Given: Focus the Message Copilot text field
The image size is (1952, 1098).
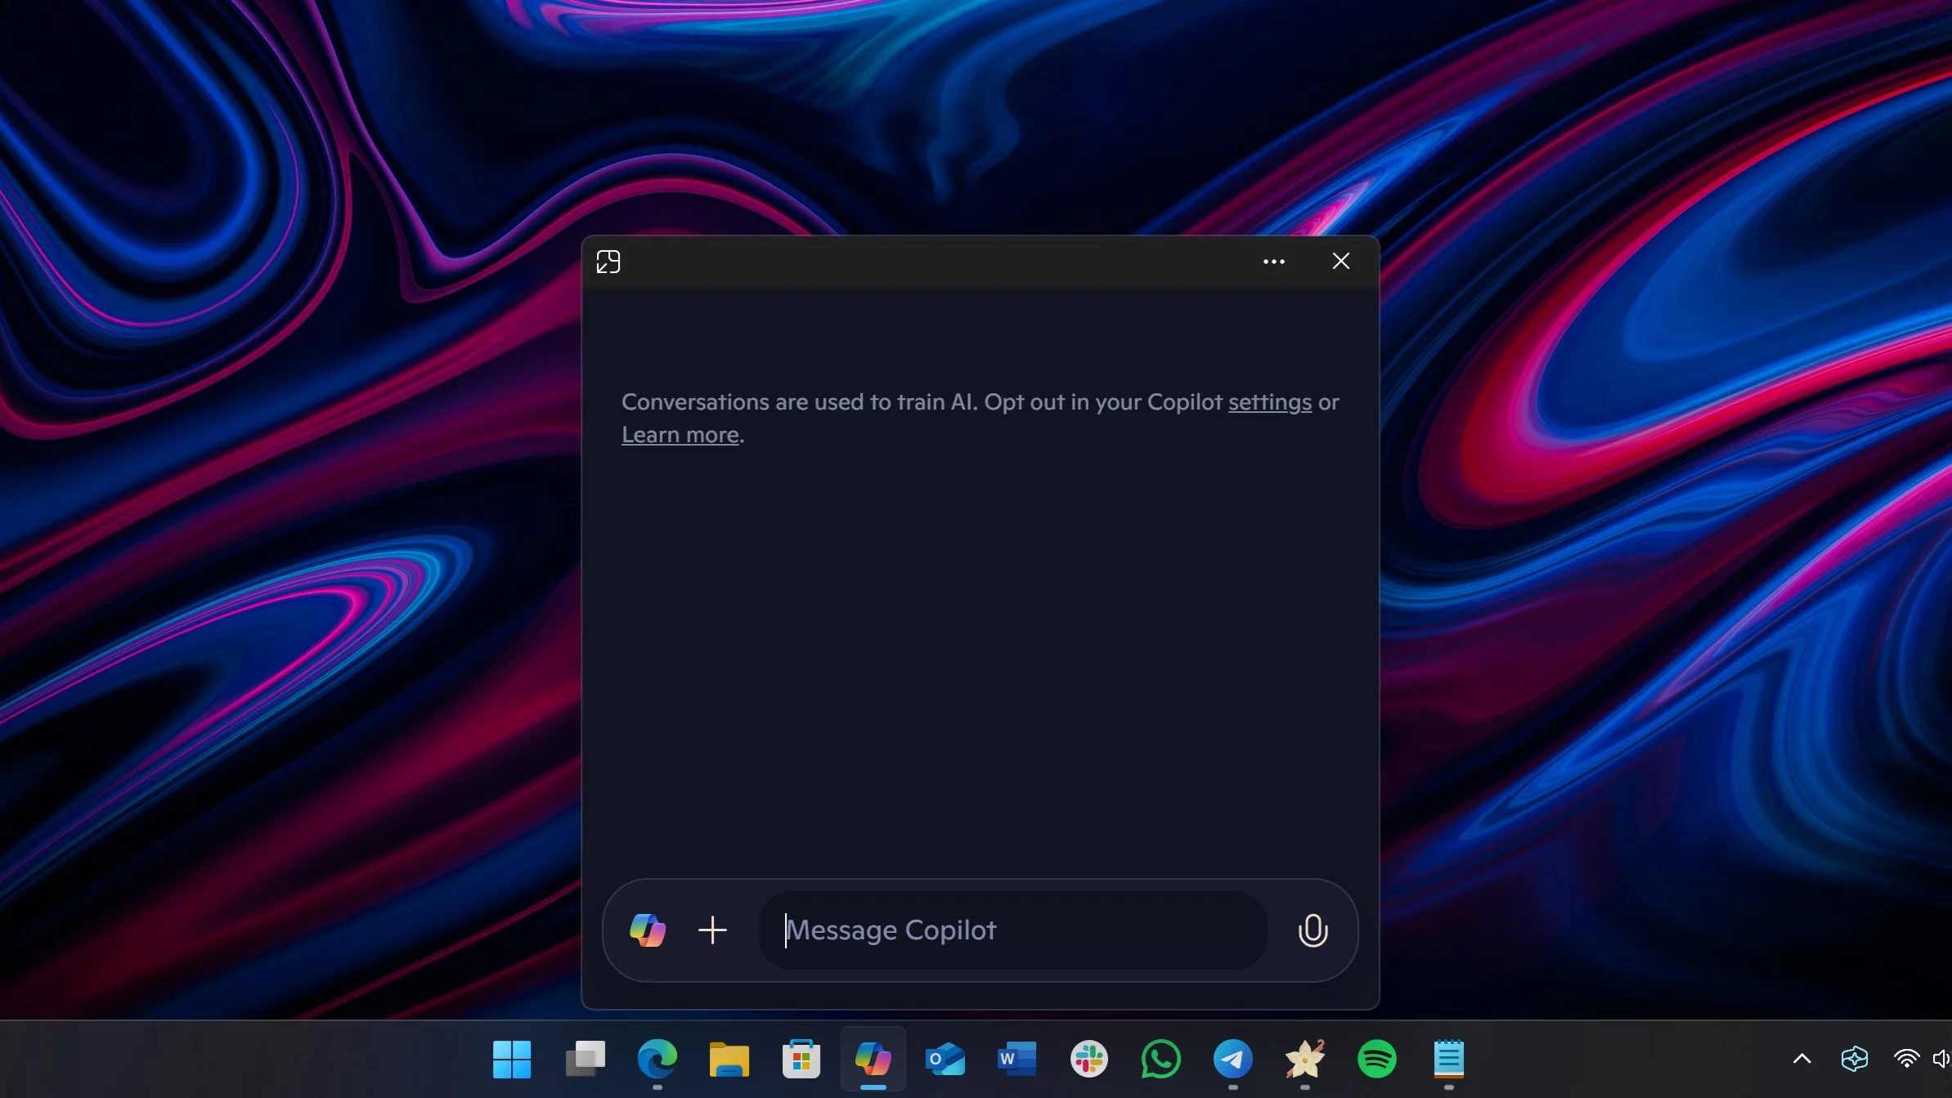Looking at the screenshot, I should [1014, 930].
